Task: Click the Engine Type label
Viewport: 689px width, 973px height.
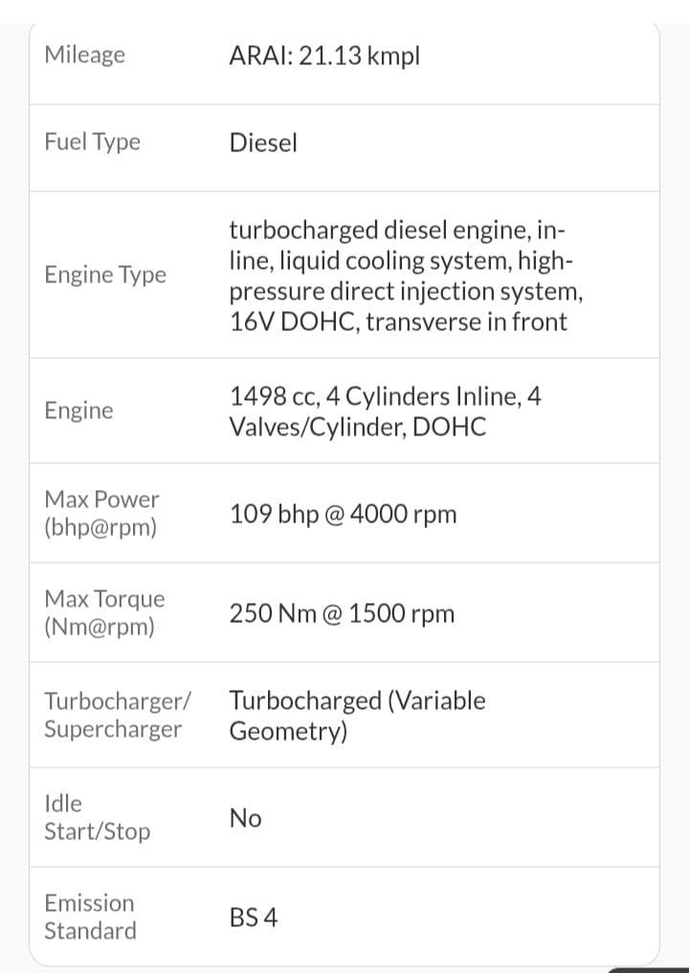Action: [104, 275]
